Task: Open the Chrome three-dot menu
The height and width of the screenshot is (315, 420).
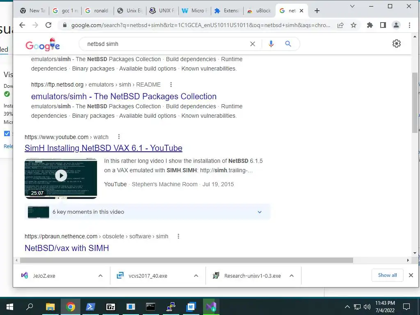Action: pos(409,25)
